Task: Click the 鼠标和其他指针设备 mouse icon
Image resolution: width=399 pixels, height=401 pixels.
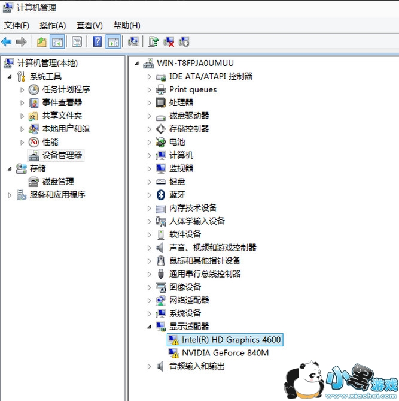Action: coord(161,261)
